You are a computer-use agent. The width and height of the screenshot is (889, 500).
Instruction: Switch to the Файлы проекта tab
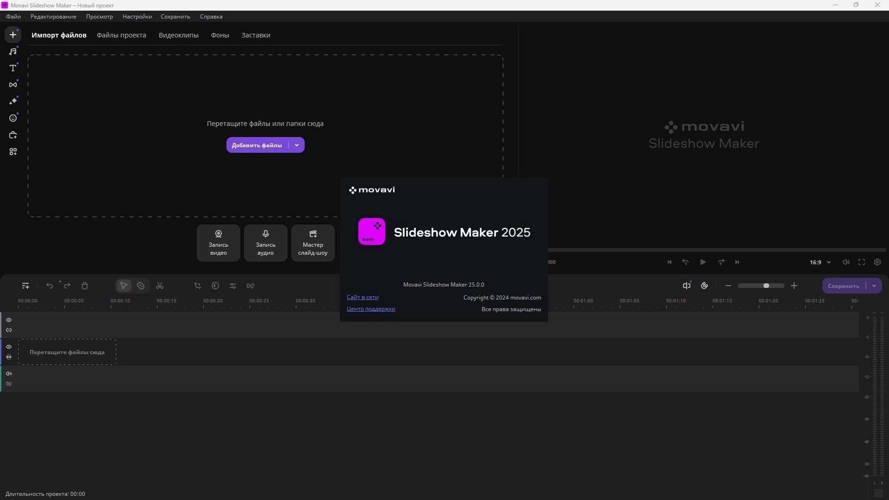(x=121, y=35)
